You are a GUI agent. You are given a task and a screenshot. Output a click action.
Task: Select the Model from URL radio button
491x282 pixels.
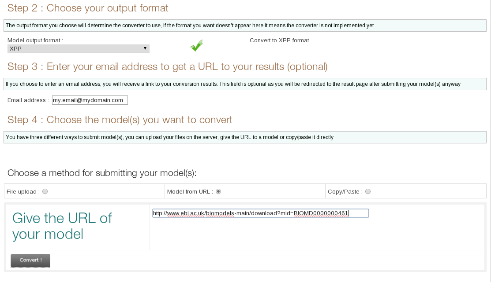(218, 191)
